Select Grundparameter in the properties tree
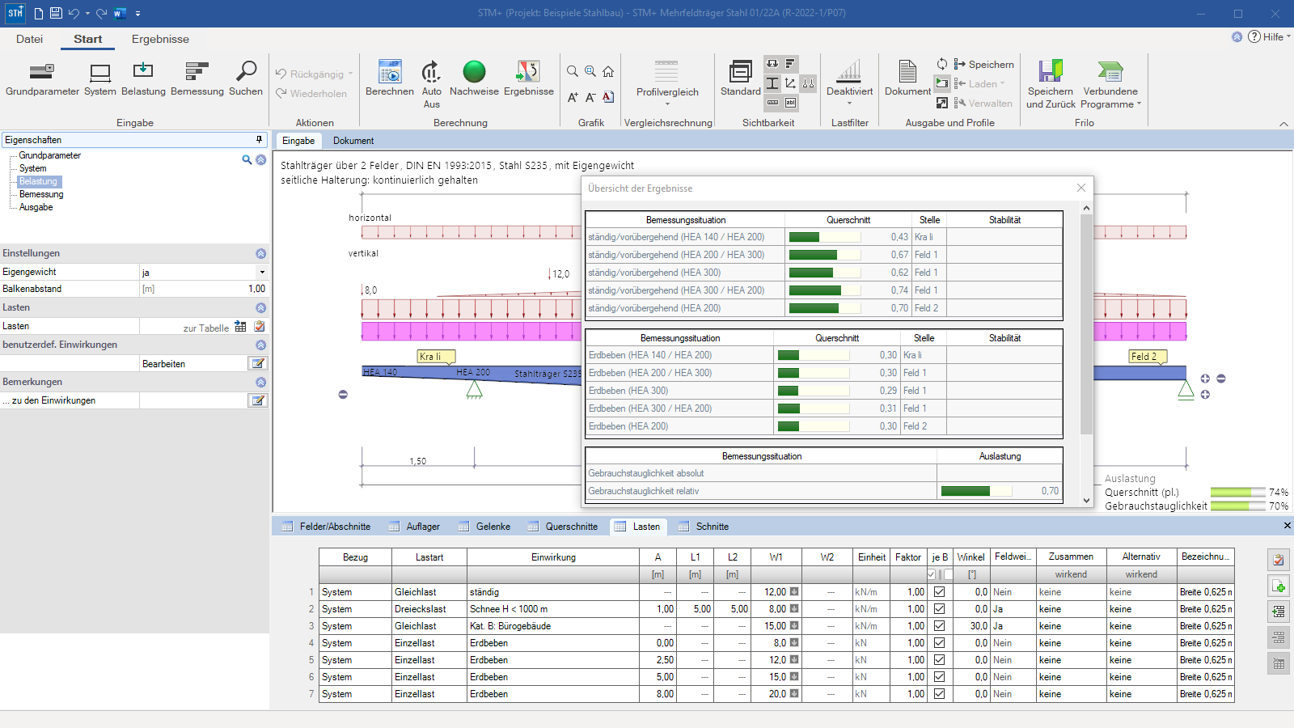 pos(50,155)
